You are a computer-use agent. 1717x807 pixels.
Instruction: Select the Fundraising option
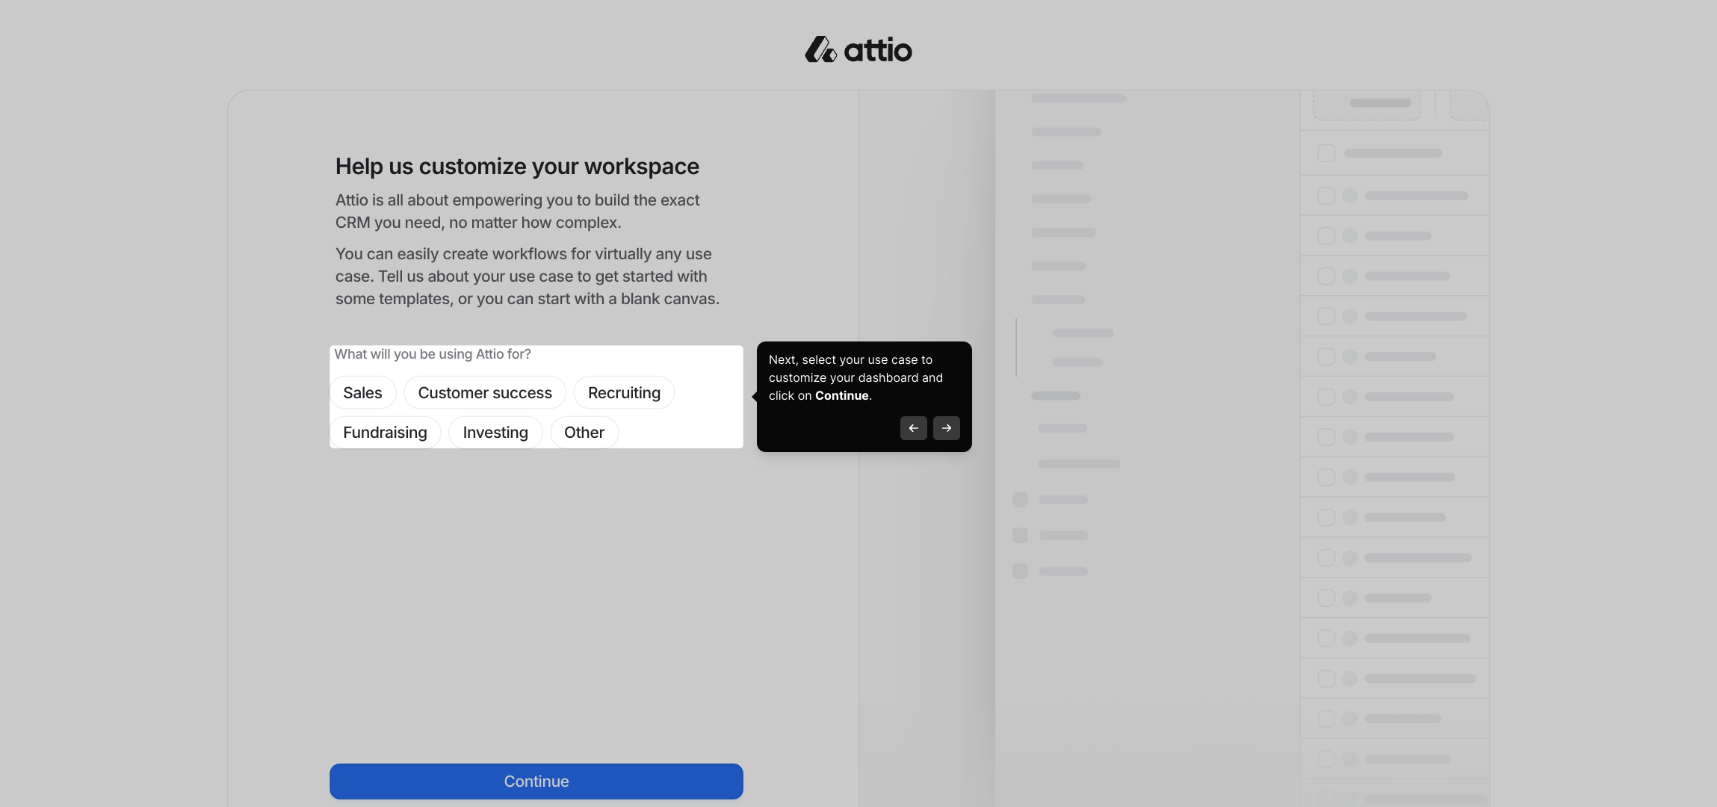coord(385,433)
